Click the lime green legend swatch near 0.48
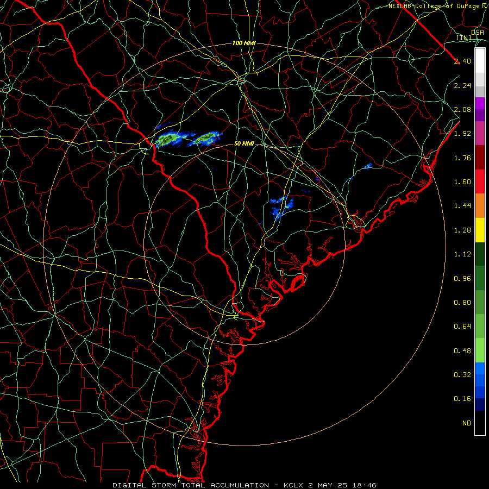Screen dimensions: 489x489 point(480,350)
